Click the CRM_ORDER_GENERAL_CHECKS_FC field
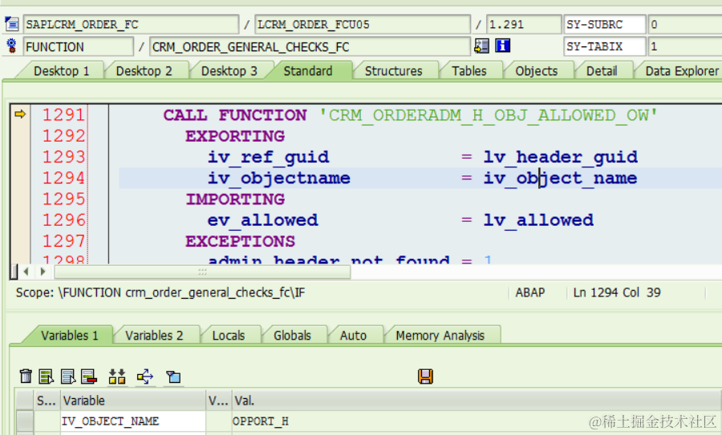722x435 pixels. coord(310,46)
